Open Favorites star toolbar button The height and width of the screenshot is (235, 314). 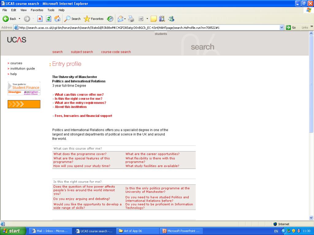(94, 19)
